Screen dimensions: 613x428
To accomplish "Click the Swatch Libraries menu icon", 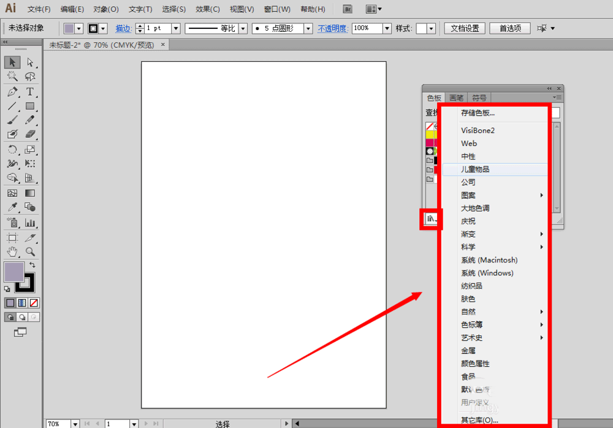I will point(431,219).
